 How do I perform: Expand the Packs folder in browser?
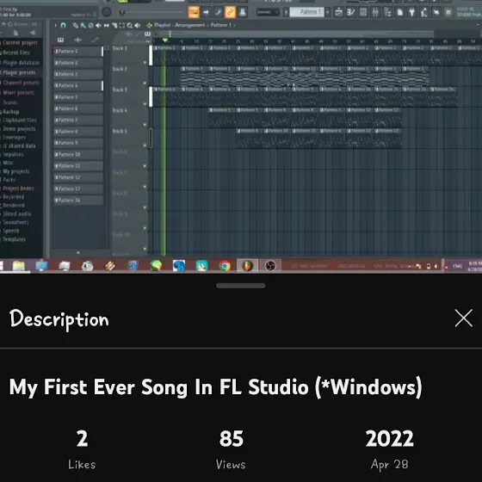click(x=9, y=180)
